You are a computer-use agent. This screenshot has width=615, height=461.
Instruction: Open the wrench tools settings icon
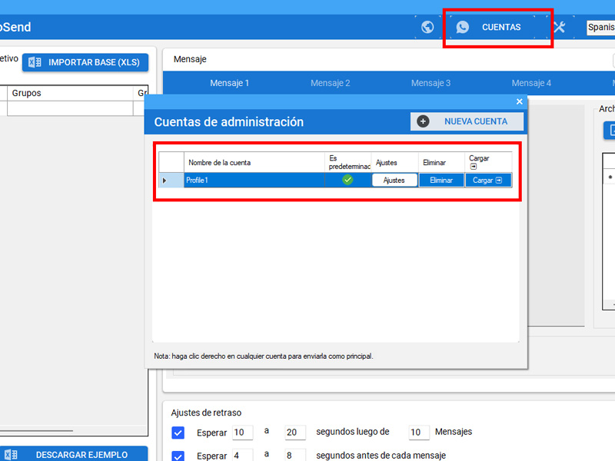pos(560,27)
